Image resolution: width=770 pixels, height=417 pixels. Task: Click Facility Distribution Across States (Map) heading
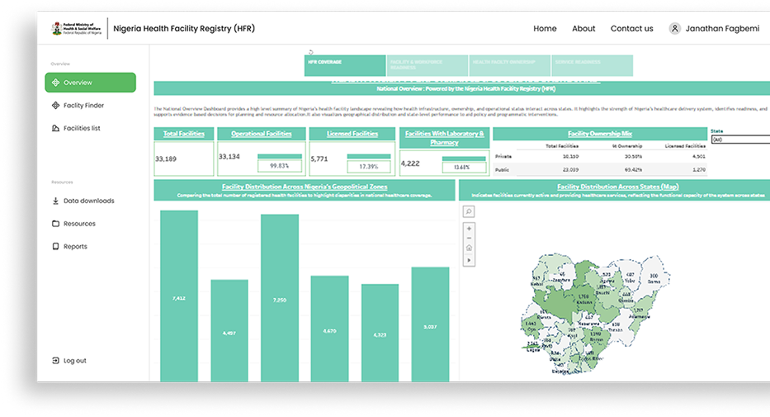click(x=618, y=187)
